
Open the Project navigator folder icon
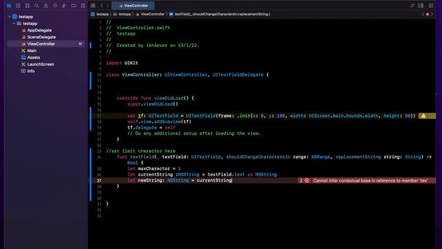9,6
